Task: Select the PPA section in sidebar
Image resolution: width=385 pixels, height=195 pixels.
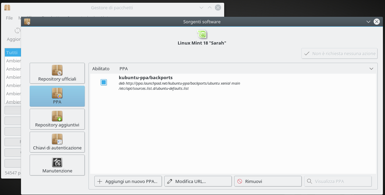Action: (57, 96)
